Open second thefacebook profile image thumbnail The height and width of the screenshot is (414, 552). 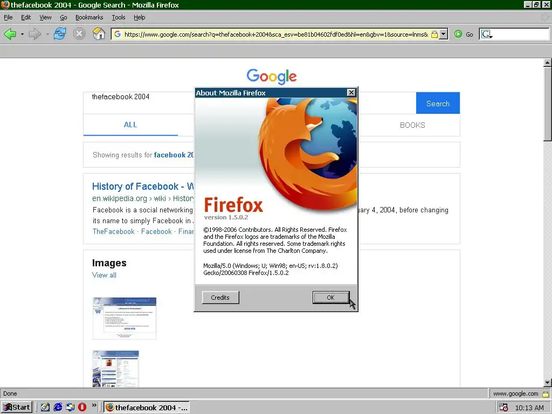click(115, 369)
